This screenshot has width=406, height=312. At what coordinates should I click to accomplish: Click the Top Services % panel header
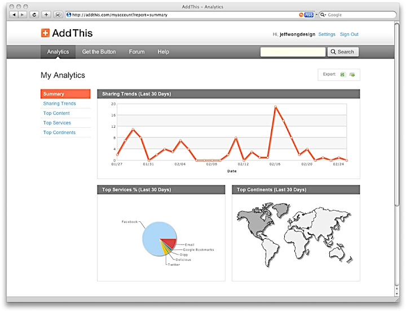(161, 190)
